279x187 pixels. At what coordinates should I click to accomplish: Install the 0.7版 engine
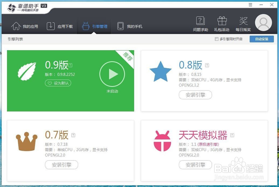[x=62, y=165]
